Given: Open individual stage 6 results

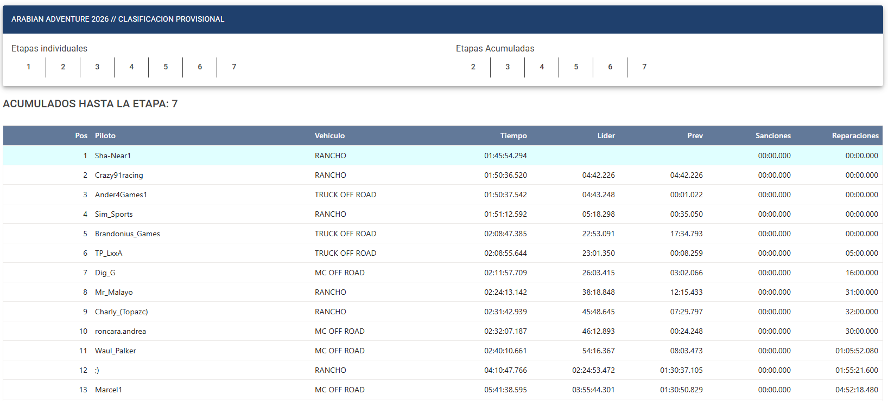Looking at the screenshot, I should (200, 67).
